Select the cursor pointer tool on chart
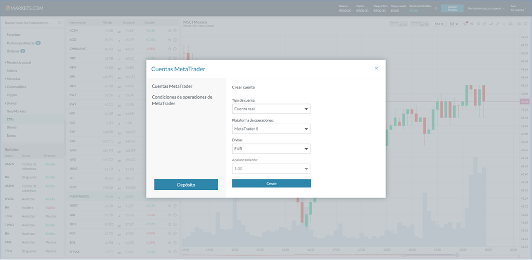The width and height of the screenshot is (532, 260). pyautogui.click(x=504, y=24)
